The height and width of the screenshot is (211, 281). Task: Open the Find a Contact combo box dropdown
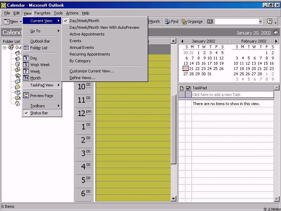[260, 21]
